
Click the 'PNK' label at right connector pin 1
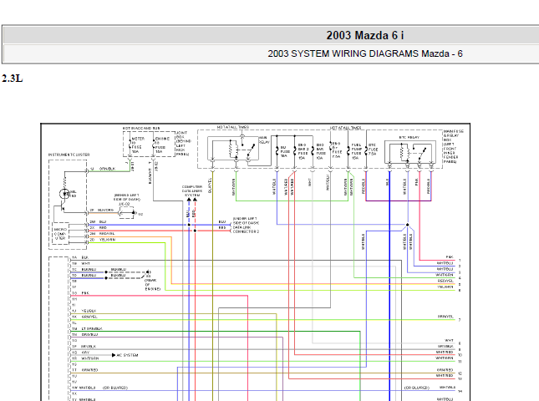[450, 257]
